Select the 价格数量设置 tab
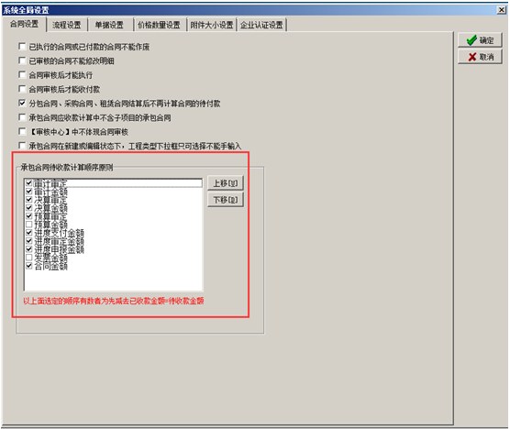The image size is (510, 429). (x=160, y=25)
